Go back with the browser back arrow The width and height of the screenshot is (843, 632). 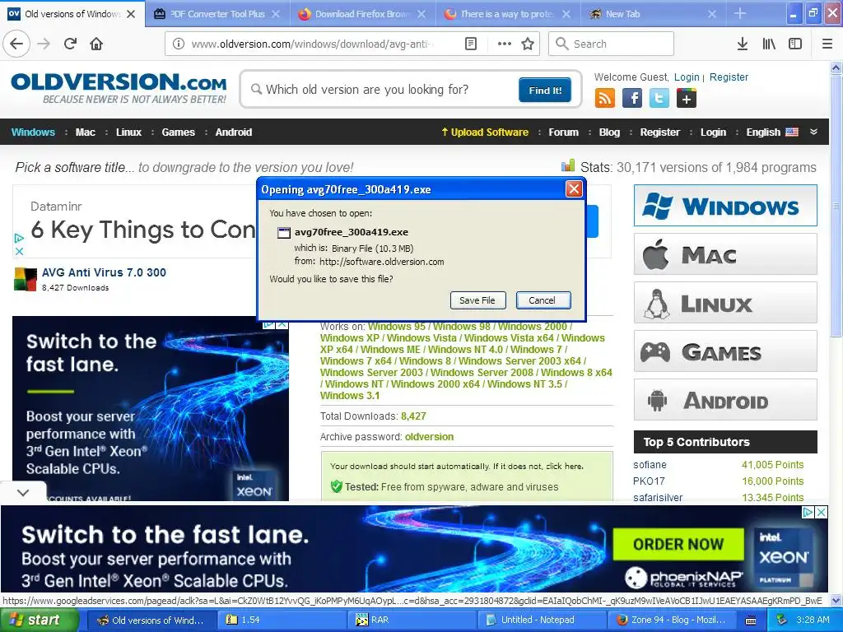(x=16, y=44)
